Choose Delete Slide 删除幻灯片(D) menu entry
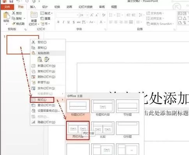 pyautogui.click(x=48, y=77)
